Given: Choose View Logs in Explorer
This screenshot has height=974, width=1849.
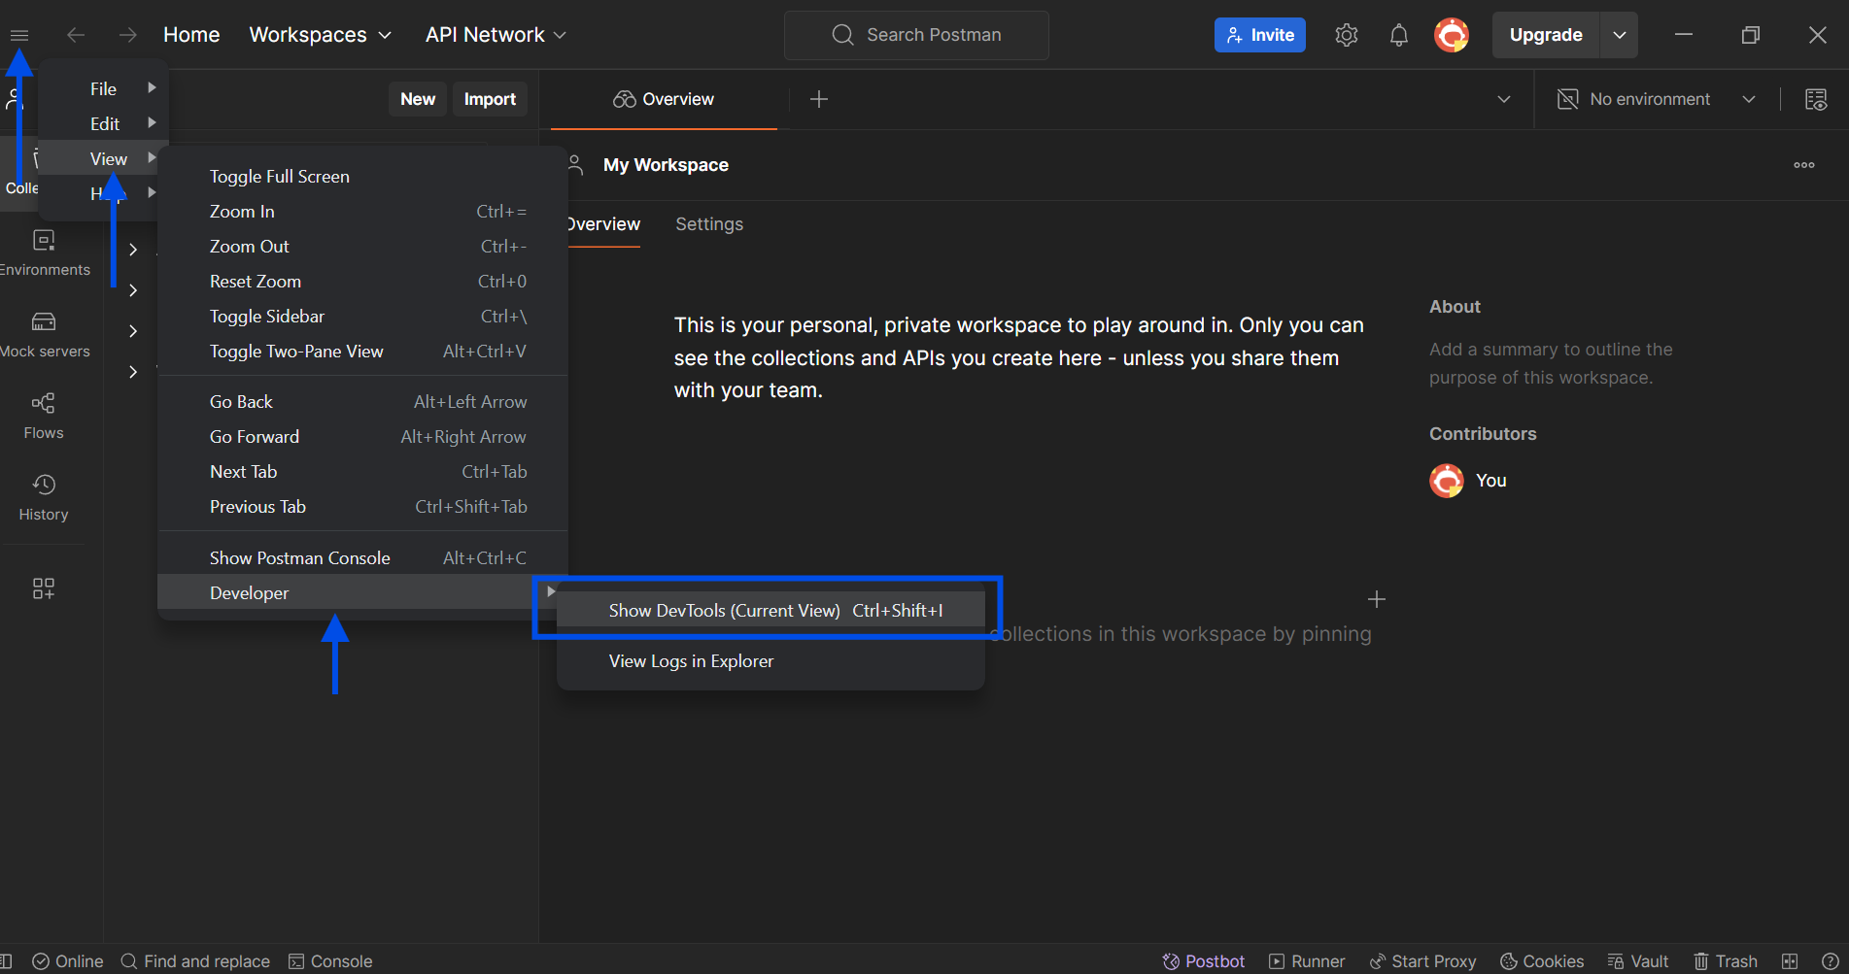Looking at the screenshot, I should tap(770, 660).
